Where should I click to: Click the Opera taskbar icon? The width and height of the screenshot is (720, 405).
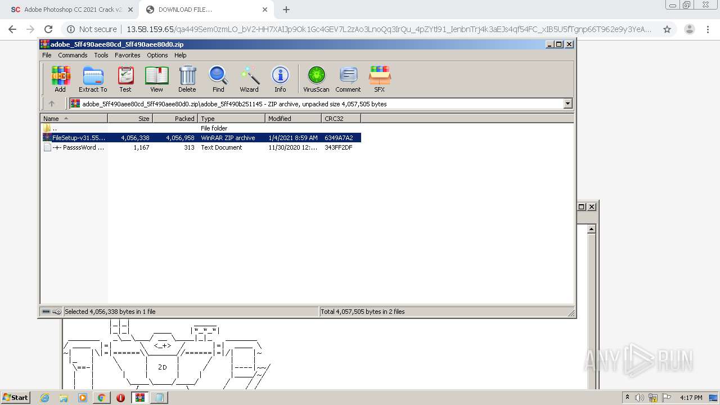pyautogui.click(x=120, y=398)
